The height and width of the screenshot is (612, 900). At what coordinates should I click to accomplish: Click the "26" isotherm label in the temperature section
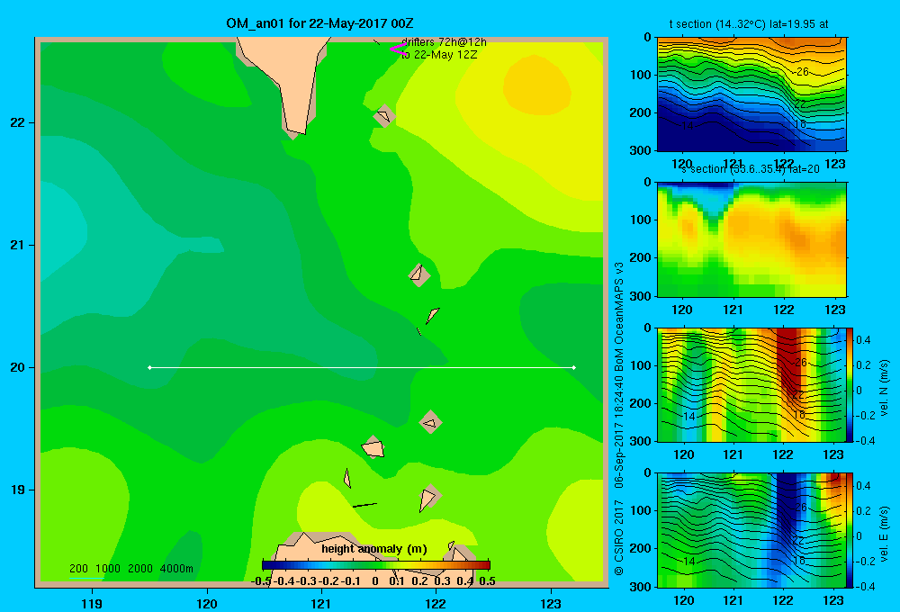pos(803,72)
